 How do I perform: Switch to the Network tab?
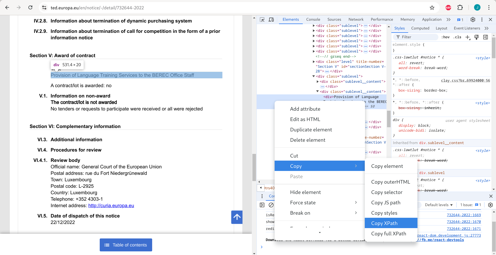click(356, 19)
